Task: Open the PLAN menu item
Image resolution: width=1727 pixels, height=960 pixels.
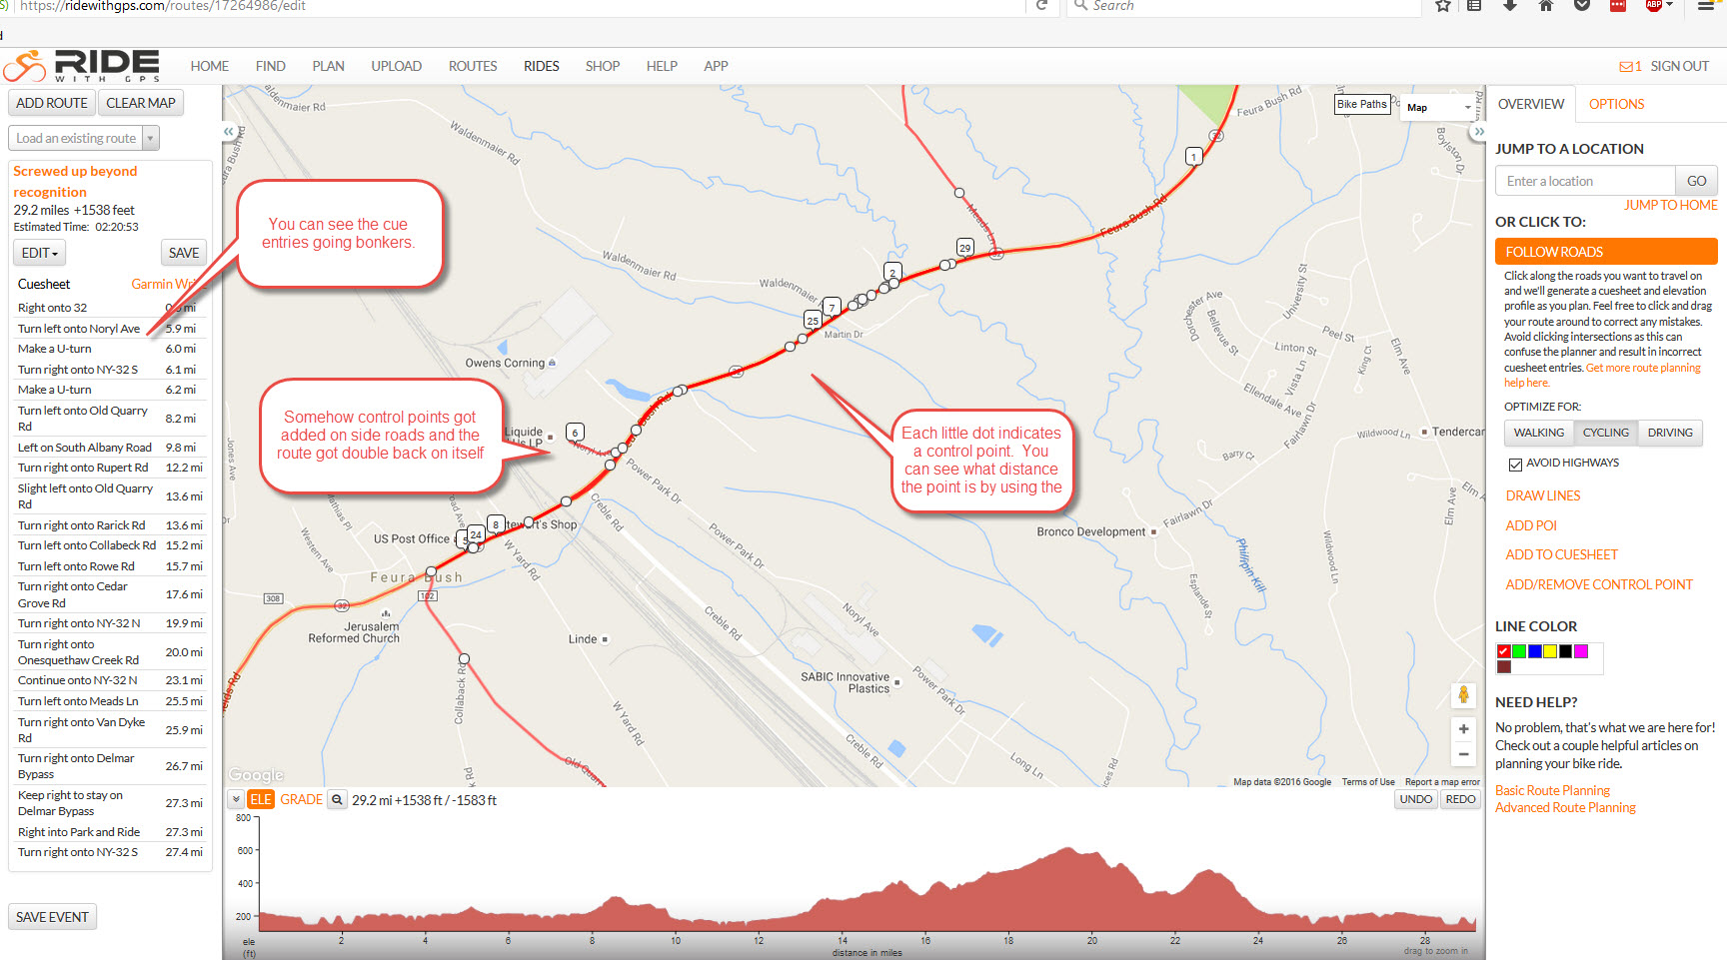Action: coord(328,66)
